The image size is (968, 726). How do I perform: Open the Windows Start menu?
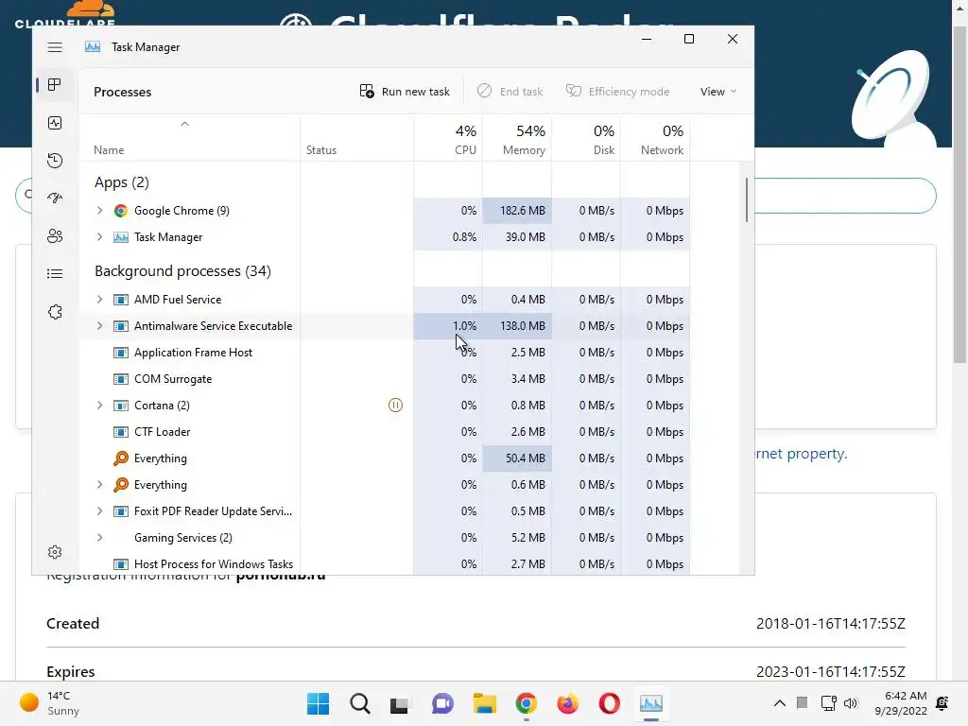click(x=318, y=703)
